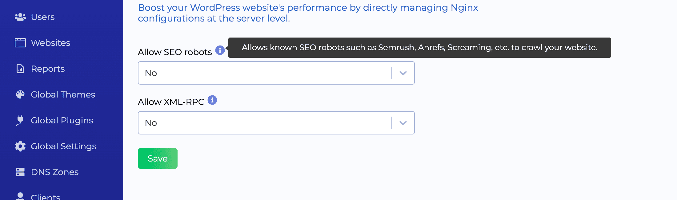Image resolution: width=677 pixels, height=200 pixels.
Task: Open the Reports section from the sidebar
Action: (48, 69)
